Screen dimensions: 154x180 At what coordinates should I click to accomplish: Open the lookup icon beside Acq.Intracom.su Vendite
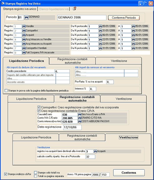24,39
